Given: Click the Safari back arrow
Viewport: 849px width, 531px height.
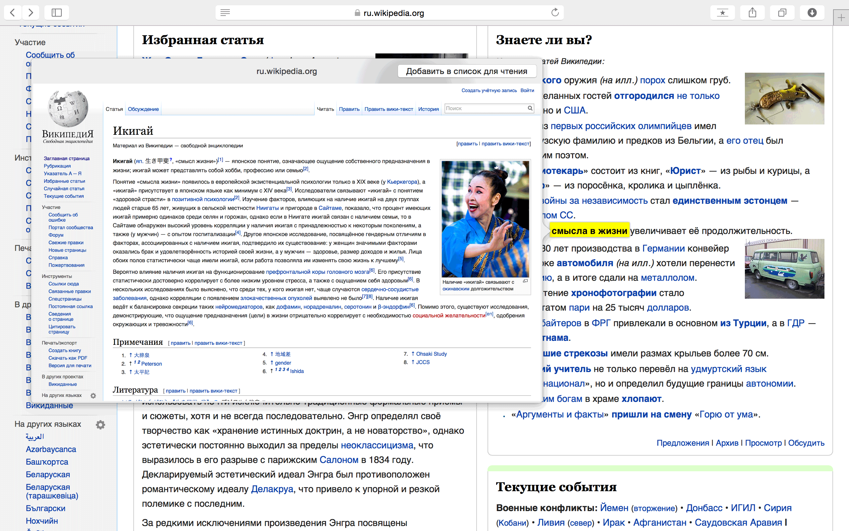Looking at the screenshot, I should point(13,13).
